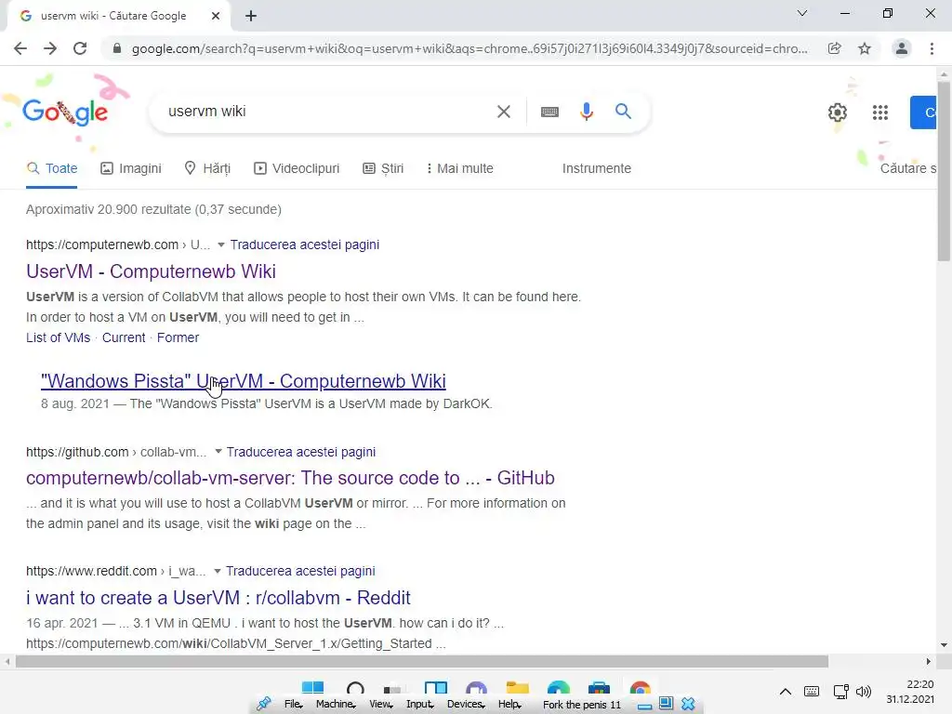Open the VirtualBox Devices menu

click(466, 705)
